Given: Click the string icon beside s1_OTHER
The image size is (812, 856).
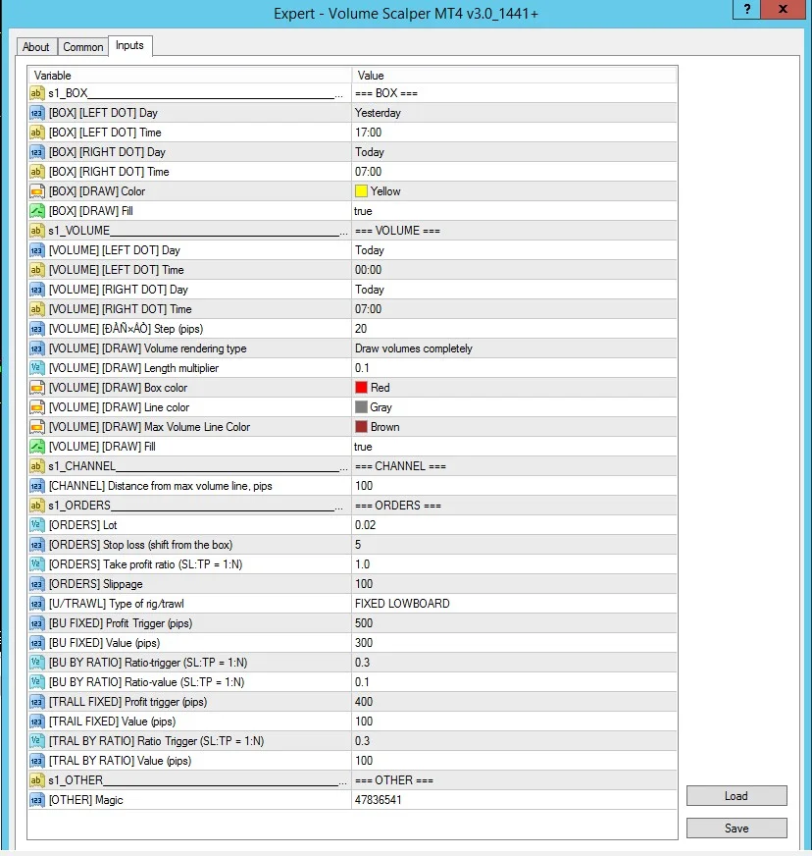Looking at the screenshot, I should coord(36,781).
